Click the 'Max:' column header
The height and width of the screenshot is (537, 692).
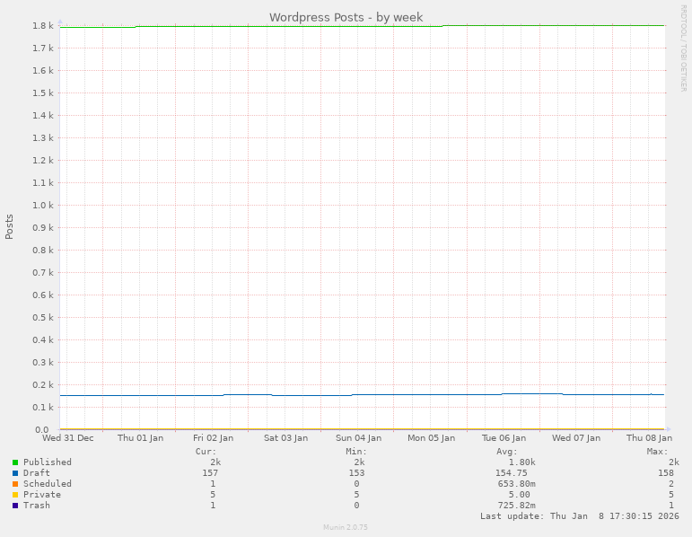[x=658, y=452]
